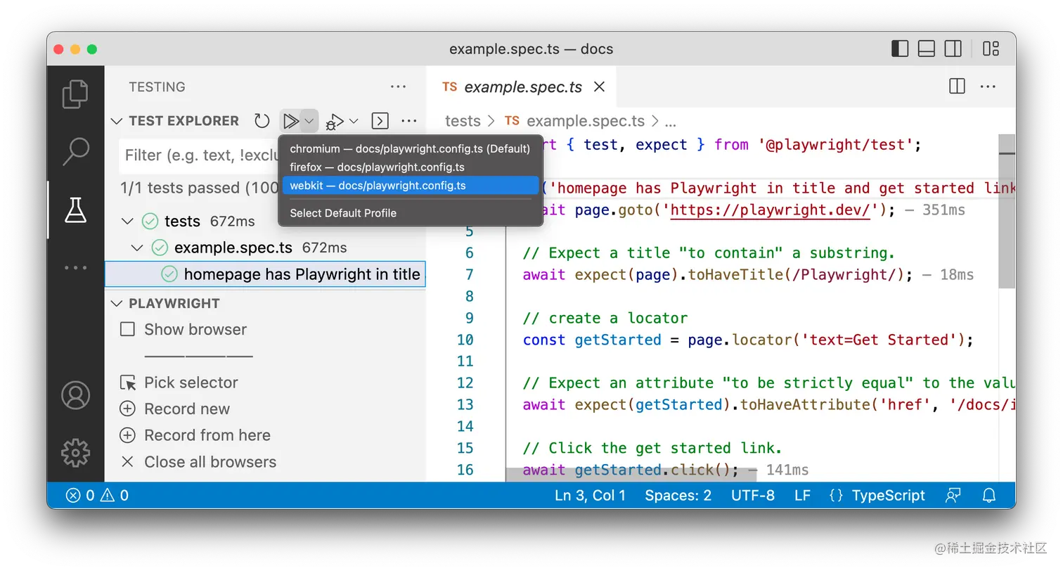This screenshot has width=1063, height=571.
Task: Click LF end of line setting
Action: coord(802,495)
